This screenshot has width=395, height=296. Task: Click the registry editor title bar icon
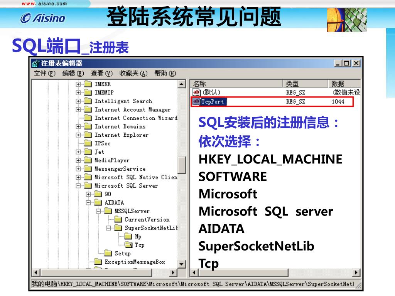click(x=35, y=64)
